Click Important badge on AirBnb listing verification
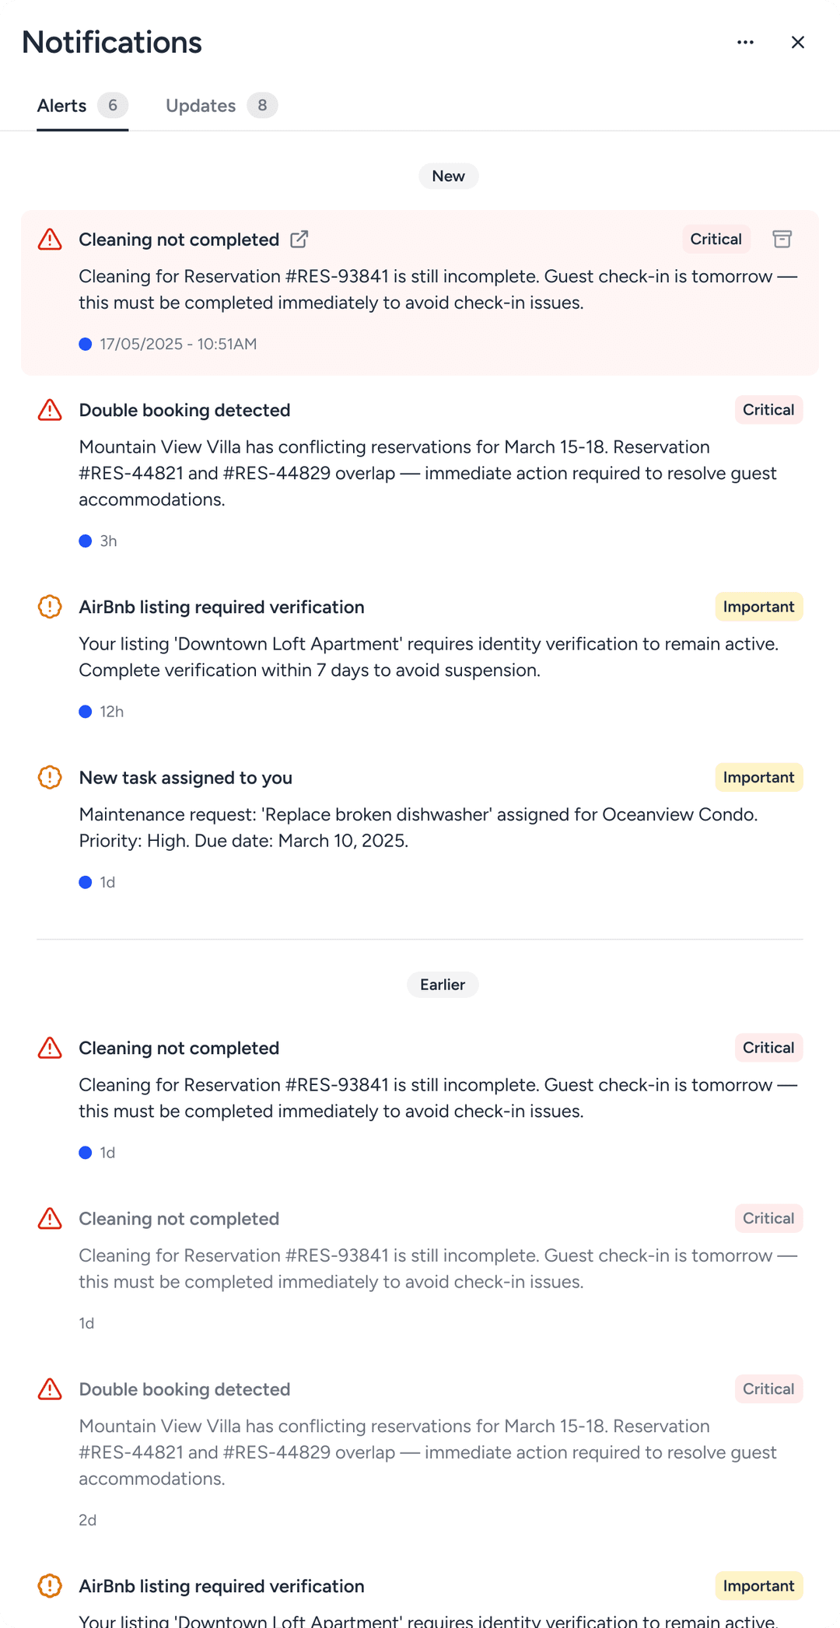This screenshot has width=840, height=1628. [758, 607]
